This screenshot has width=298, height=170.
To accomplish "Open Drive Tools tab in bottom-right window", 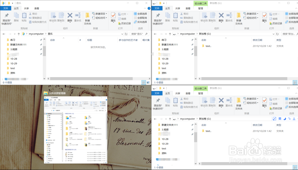I will click(x=201, y=88).
